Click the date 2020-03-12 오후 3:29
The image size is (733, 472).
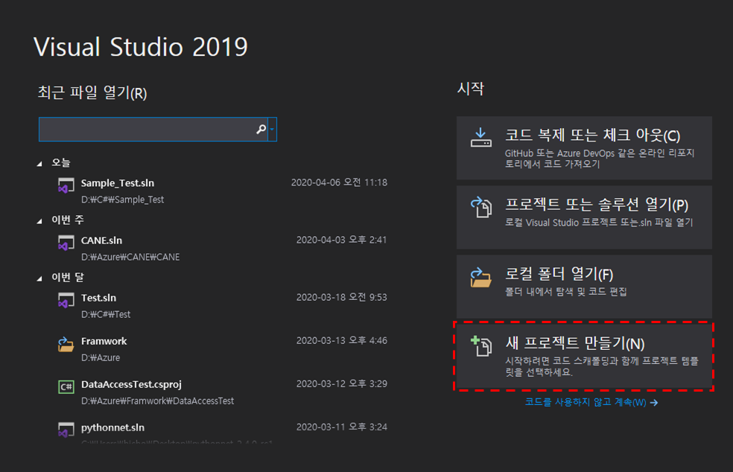click(342, 383)
